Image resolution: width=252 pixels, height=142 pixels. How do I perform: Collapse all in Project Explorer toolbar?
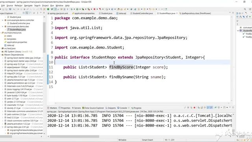point(24,13)
